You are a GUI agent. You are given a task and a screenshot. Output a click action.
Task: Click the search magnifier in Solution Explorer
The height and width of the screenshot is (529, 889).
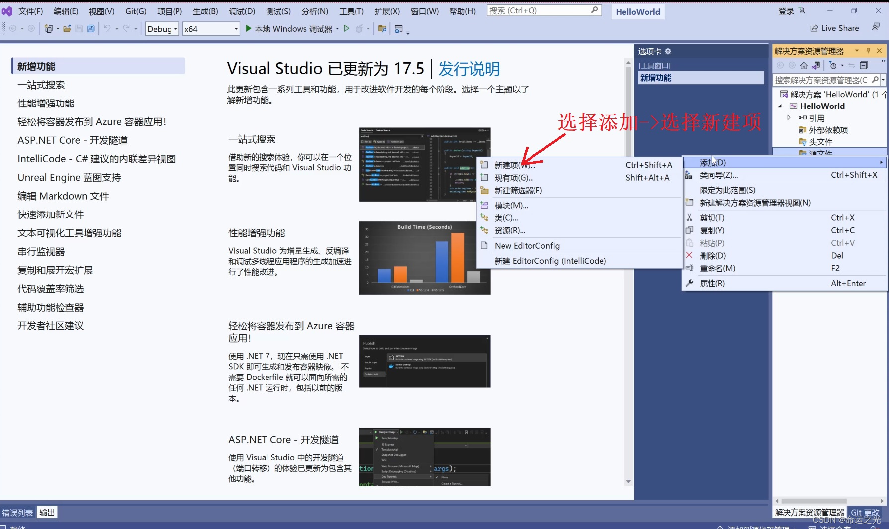(x=875, y=80)
